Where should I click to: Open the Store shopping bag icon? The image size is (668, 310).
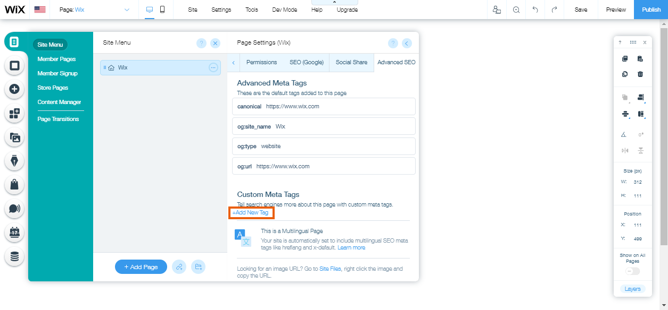[14, 185]
